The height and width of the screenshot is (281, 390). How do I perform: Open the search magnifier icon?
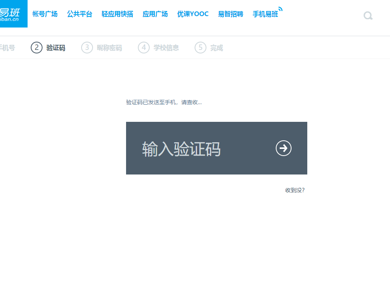(x=368, y=16)
